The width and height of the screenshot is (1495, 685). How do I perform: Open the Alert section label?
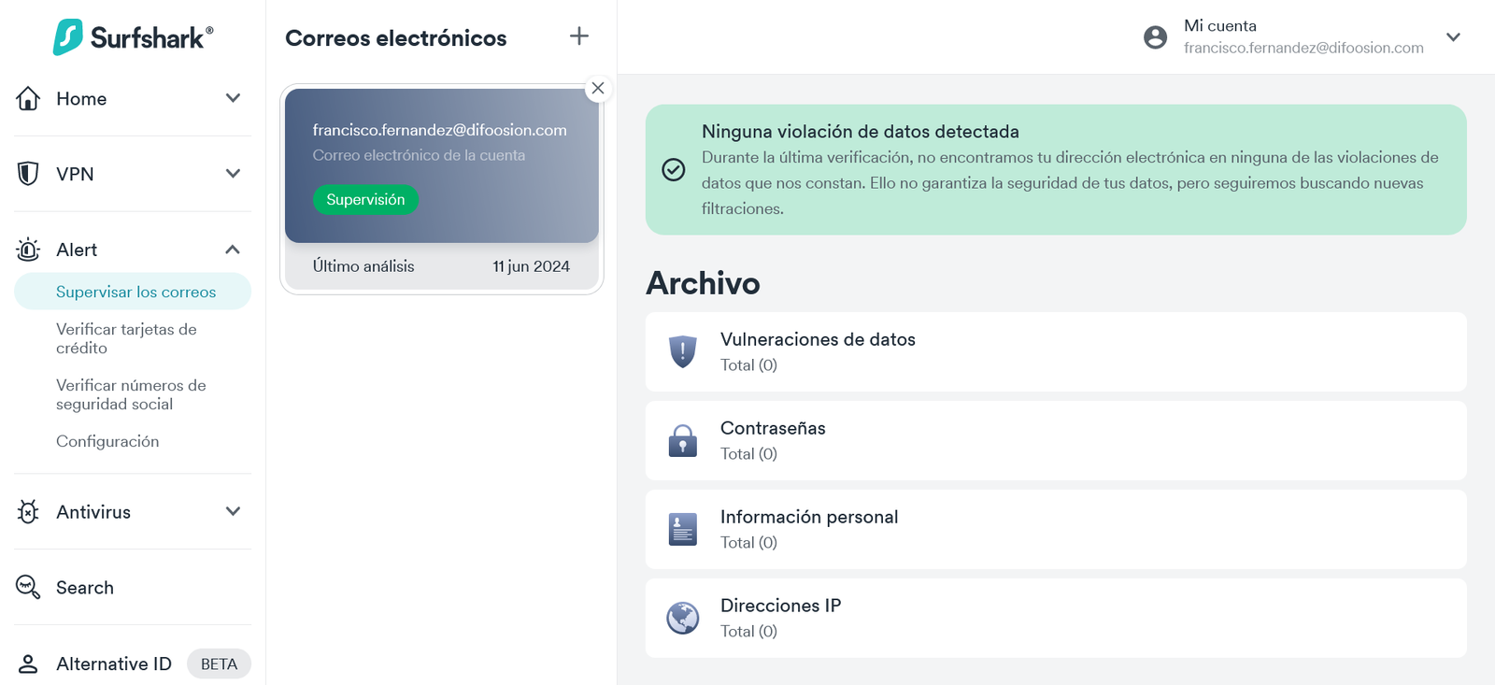point(77,250)
